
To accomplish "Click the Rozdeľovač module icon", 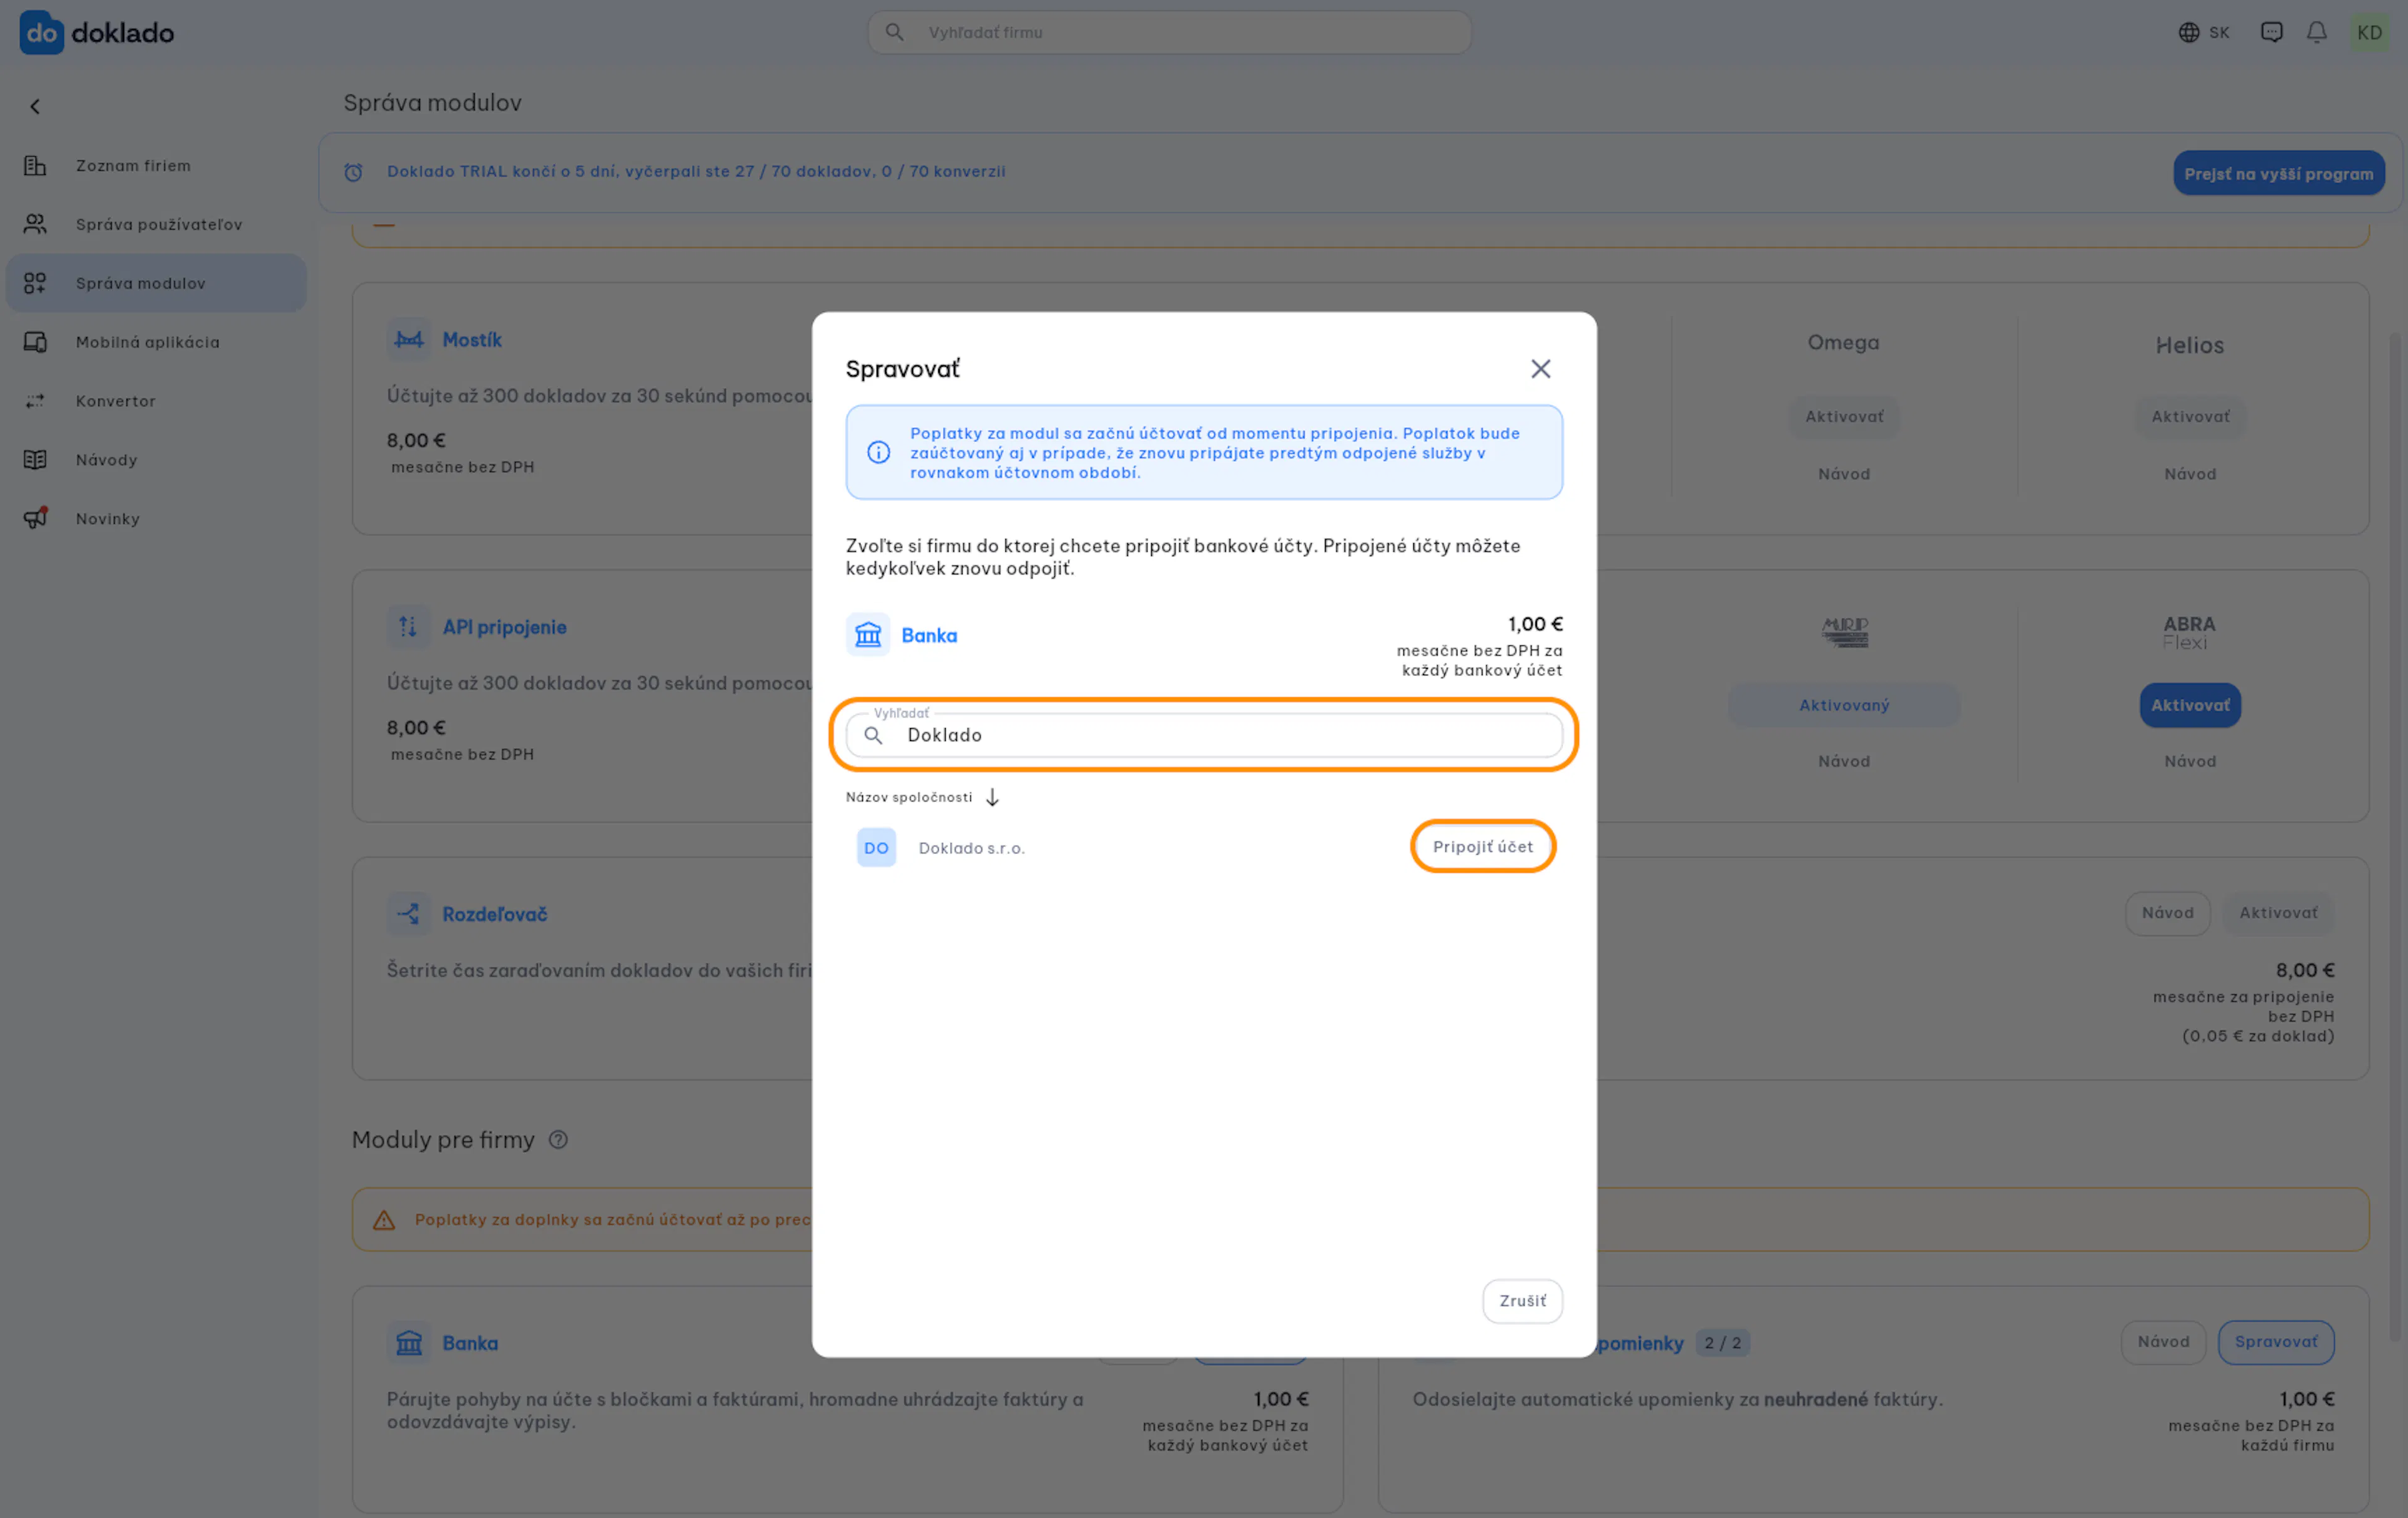I will click(x=409, y=914).
